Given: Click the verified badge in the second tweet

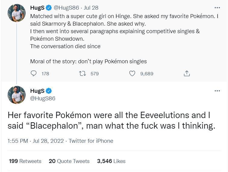Looking at the screenshot, I should 49,91.
